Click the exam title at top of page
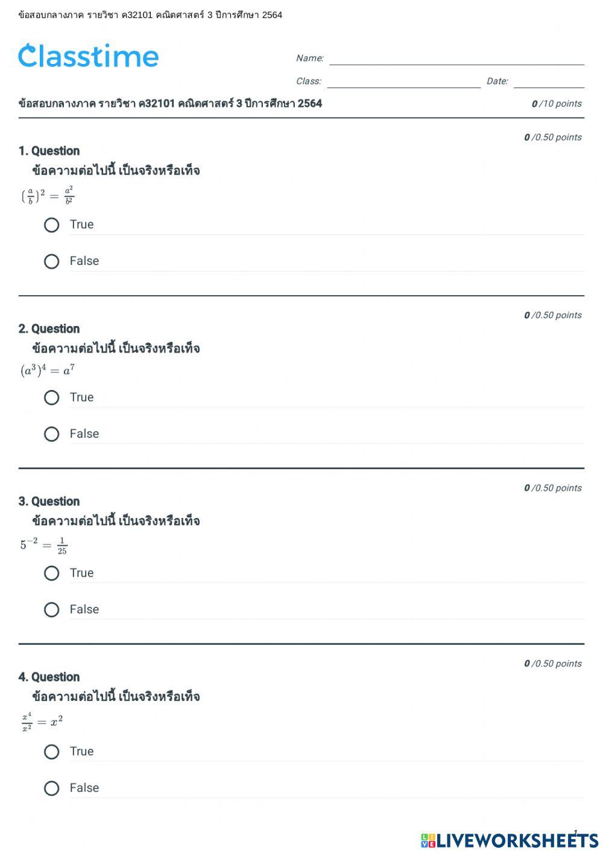Image resolution: width=603 pixels, height=853 pixels. tap(170, 103)
